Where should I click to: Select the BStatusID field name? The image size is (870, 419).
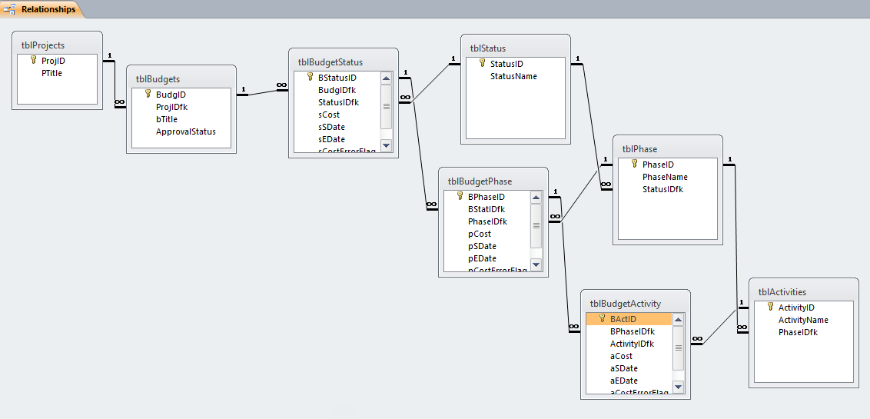[x=337, y=77]
